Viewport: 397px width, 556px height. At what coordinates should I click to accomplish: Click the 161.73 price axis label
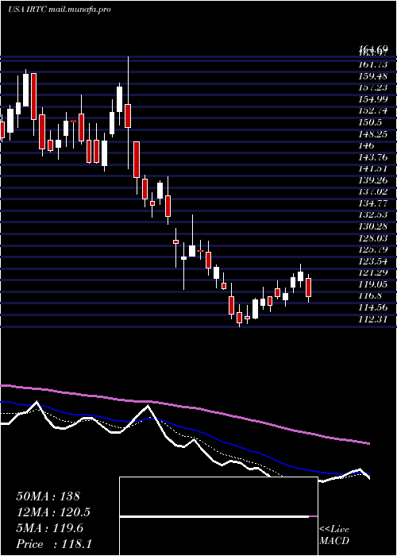(x=373, y=64)
